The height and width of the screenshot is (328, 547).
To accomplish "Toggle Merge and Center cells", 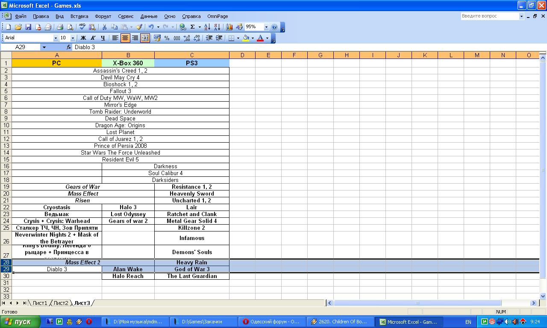I will (x=145, y=38).
